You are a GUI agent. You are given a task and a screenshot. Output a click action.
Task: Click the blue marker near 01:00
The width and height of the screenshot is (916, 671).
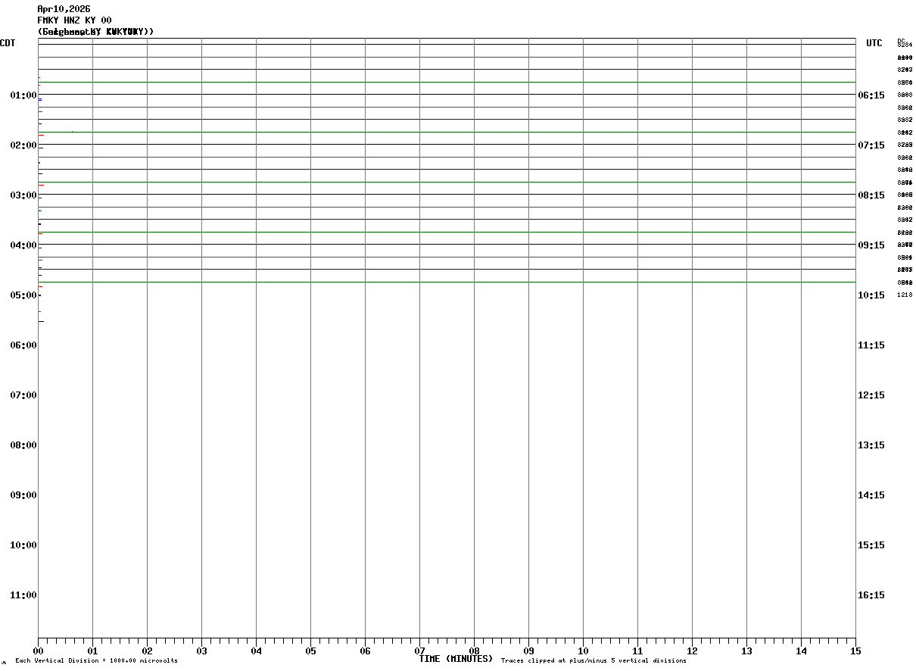click(x=40, y=99)
